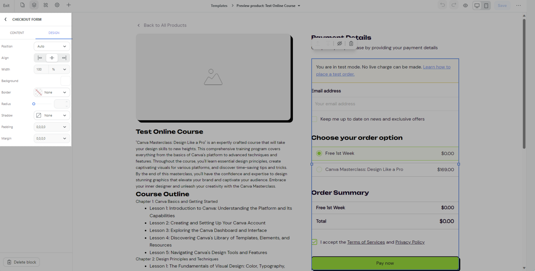
Task: Click Back to All Products link
Action: pos(165,25)
